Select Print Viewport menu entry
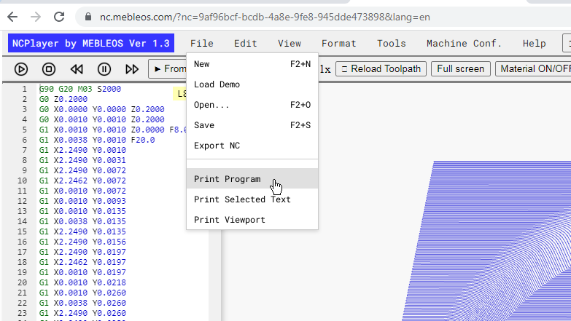Screen dimensions: 571x321 click(x=252, y=220)
